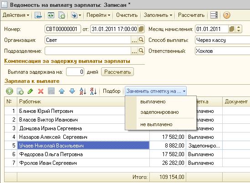Click the document date field
Image resolution: width=250 pixels, height=183 pixels.
tap(114, 29)
